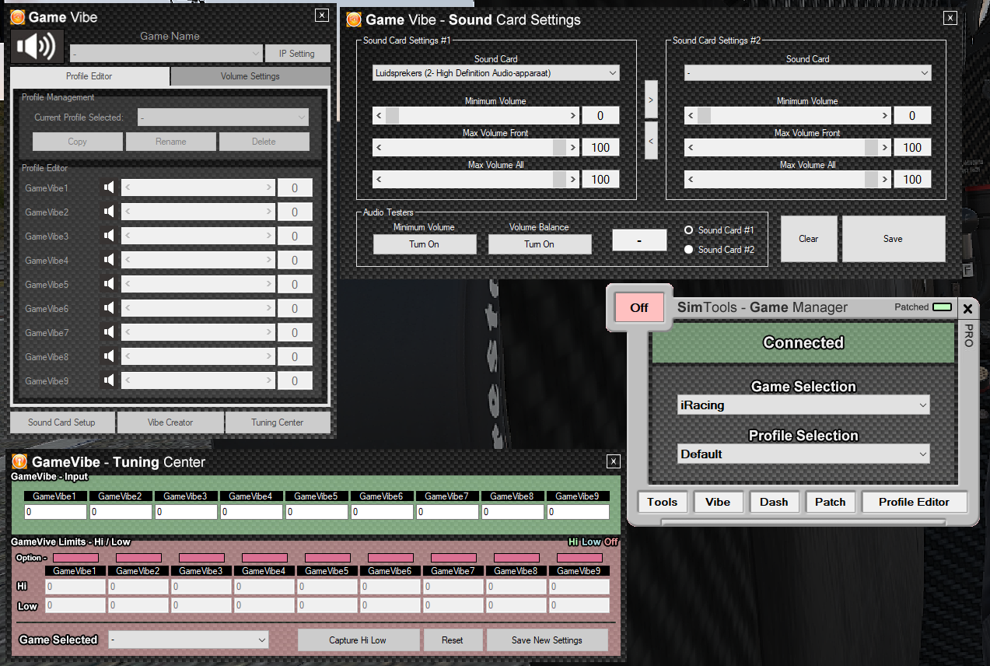Toggle the GameVibe9 limit option box
Screen dimensions: 990x666
coord(579,558)
